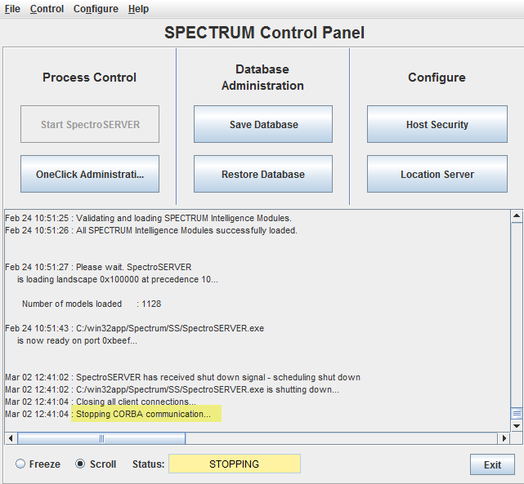Open the Help menu

click(x=138, y=9)
